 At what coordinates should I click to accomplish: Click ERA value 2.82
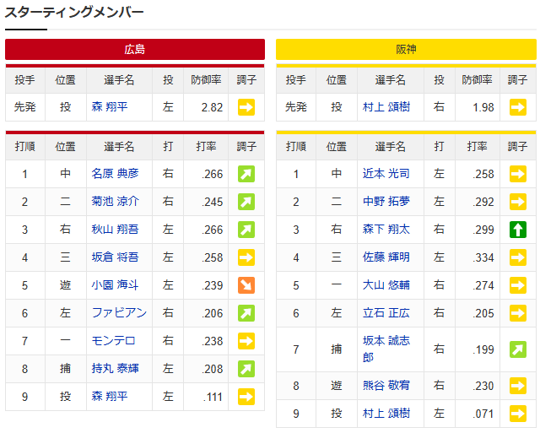point(212,107)
